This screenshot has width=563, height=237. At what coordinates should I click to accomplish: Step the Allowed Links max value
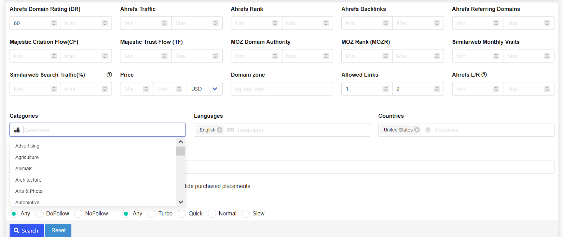click(x=437, y=89)
